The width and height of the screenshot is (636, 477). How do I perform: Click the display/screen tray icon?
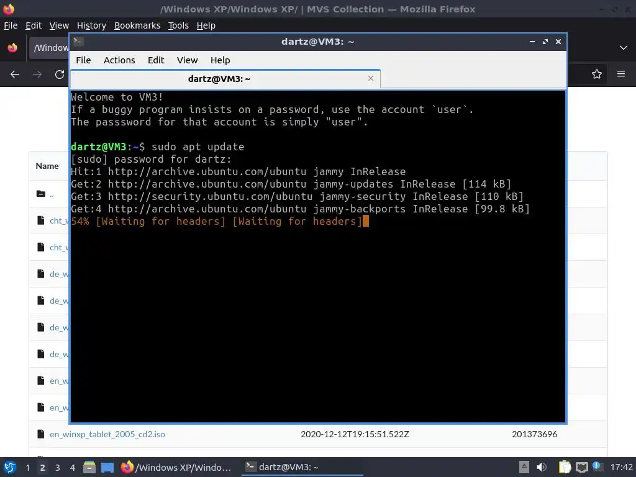(x=581, y=467)
